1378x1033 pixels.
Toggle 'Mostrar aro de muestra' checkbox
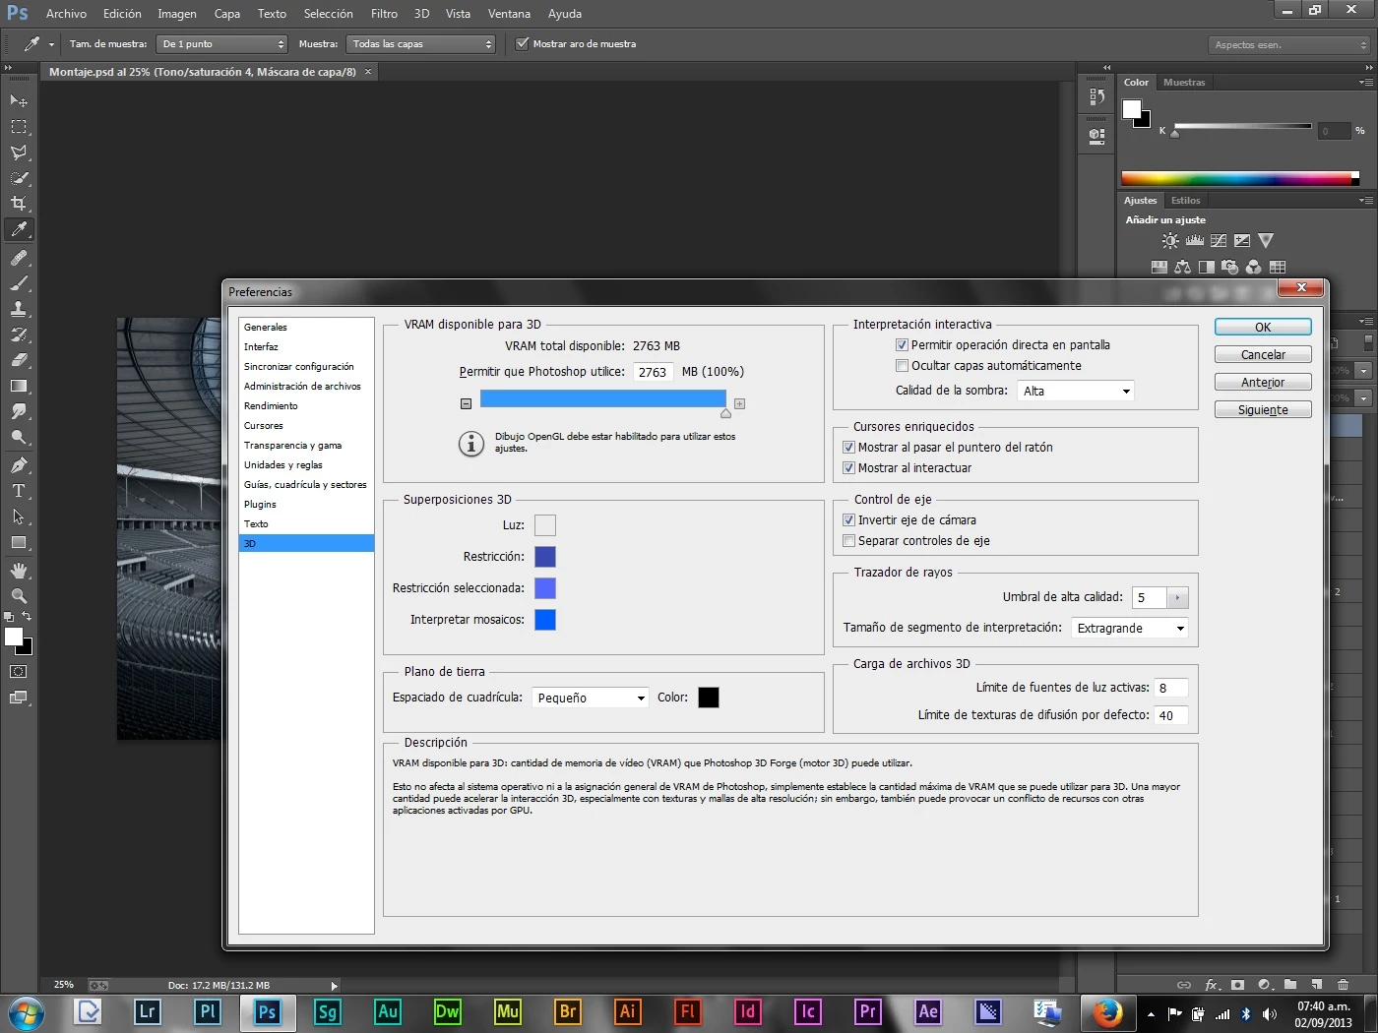pos(523,43)
